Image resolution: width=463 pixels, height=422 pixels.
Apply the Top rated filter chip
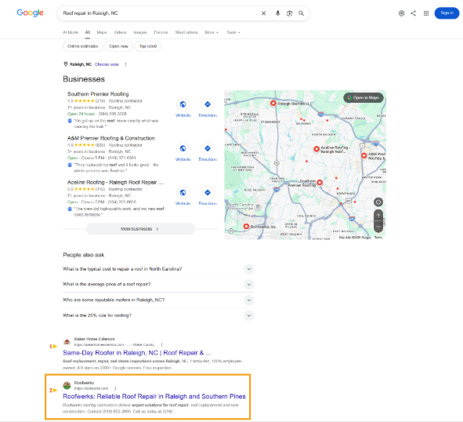click(x=148, y=46)
